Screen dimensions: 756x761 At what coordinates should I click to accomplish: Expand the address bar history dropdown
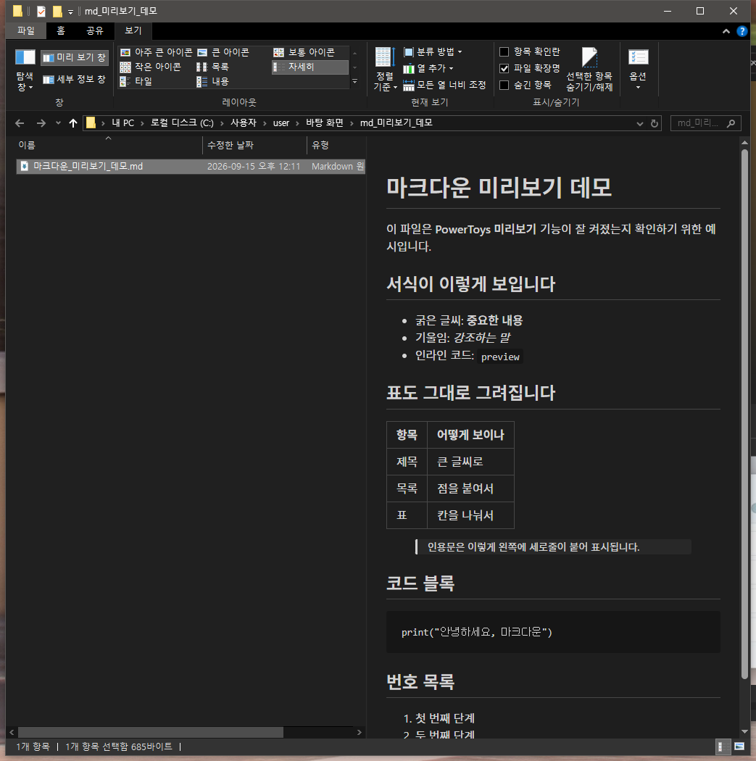tap(639, 124)
